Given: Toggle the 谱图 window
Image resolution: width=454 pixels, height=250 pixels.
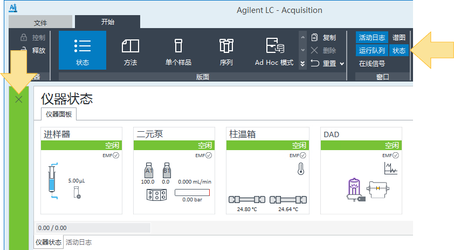Looking at the screenshot, I should [398, 37].
